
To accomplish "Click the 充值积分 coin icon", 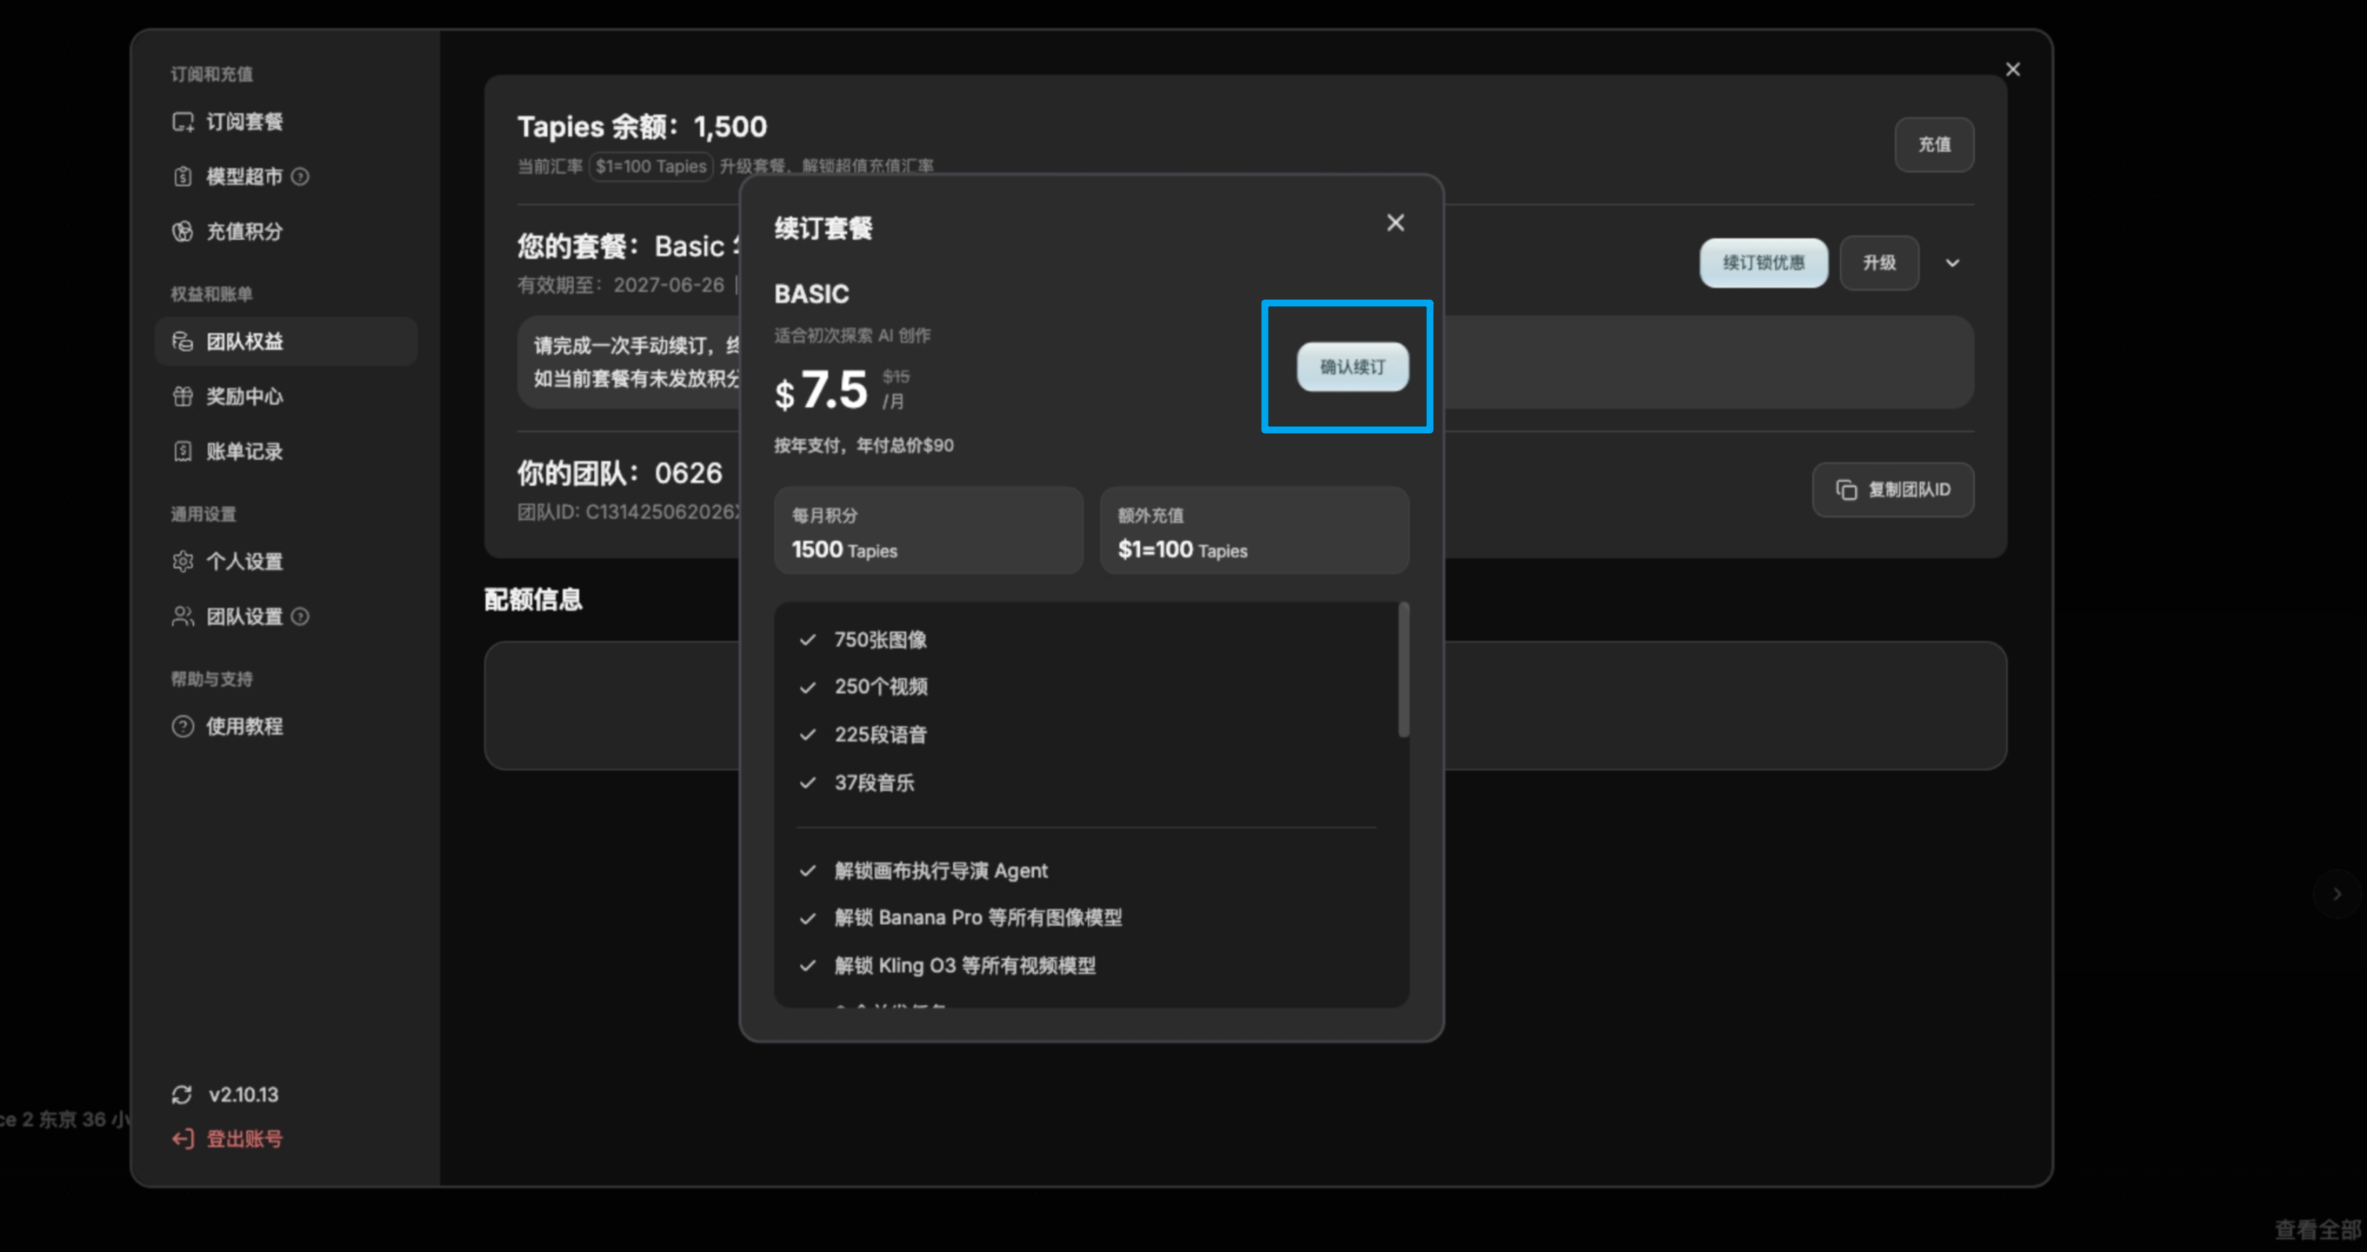I will (183, 231).
